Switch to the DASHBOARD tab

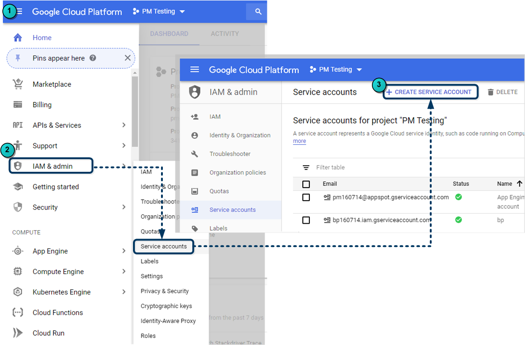coord(169,34)
